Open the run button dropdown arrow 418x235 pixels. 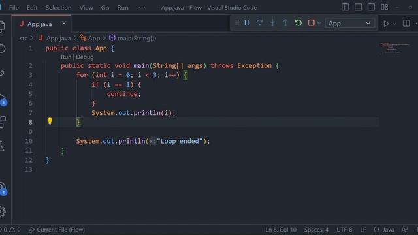394,23
